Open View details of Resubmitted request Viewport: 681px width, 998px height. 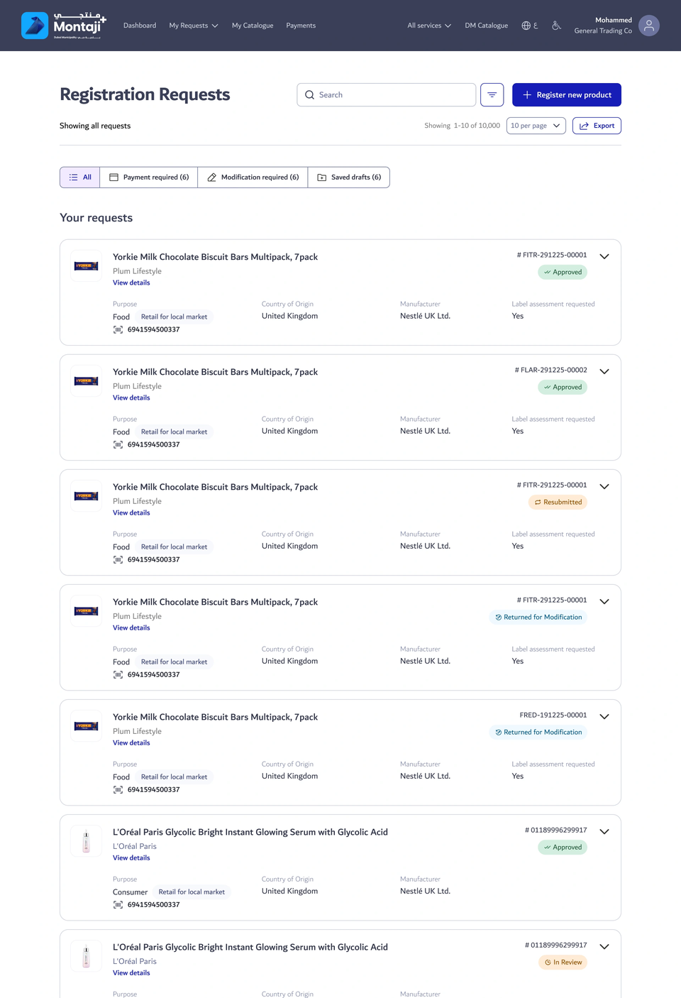coord(131,512)
